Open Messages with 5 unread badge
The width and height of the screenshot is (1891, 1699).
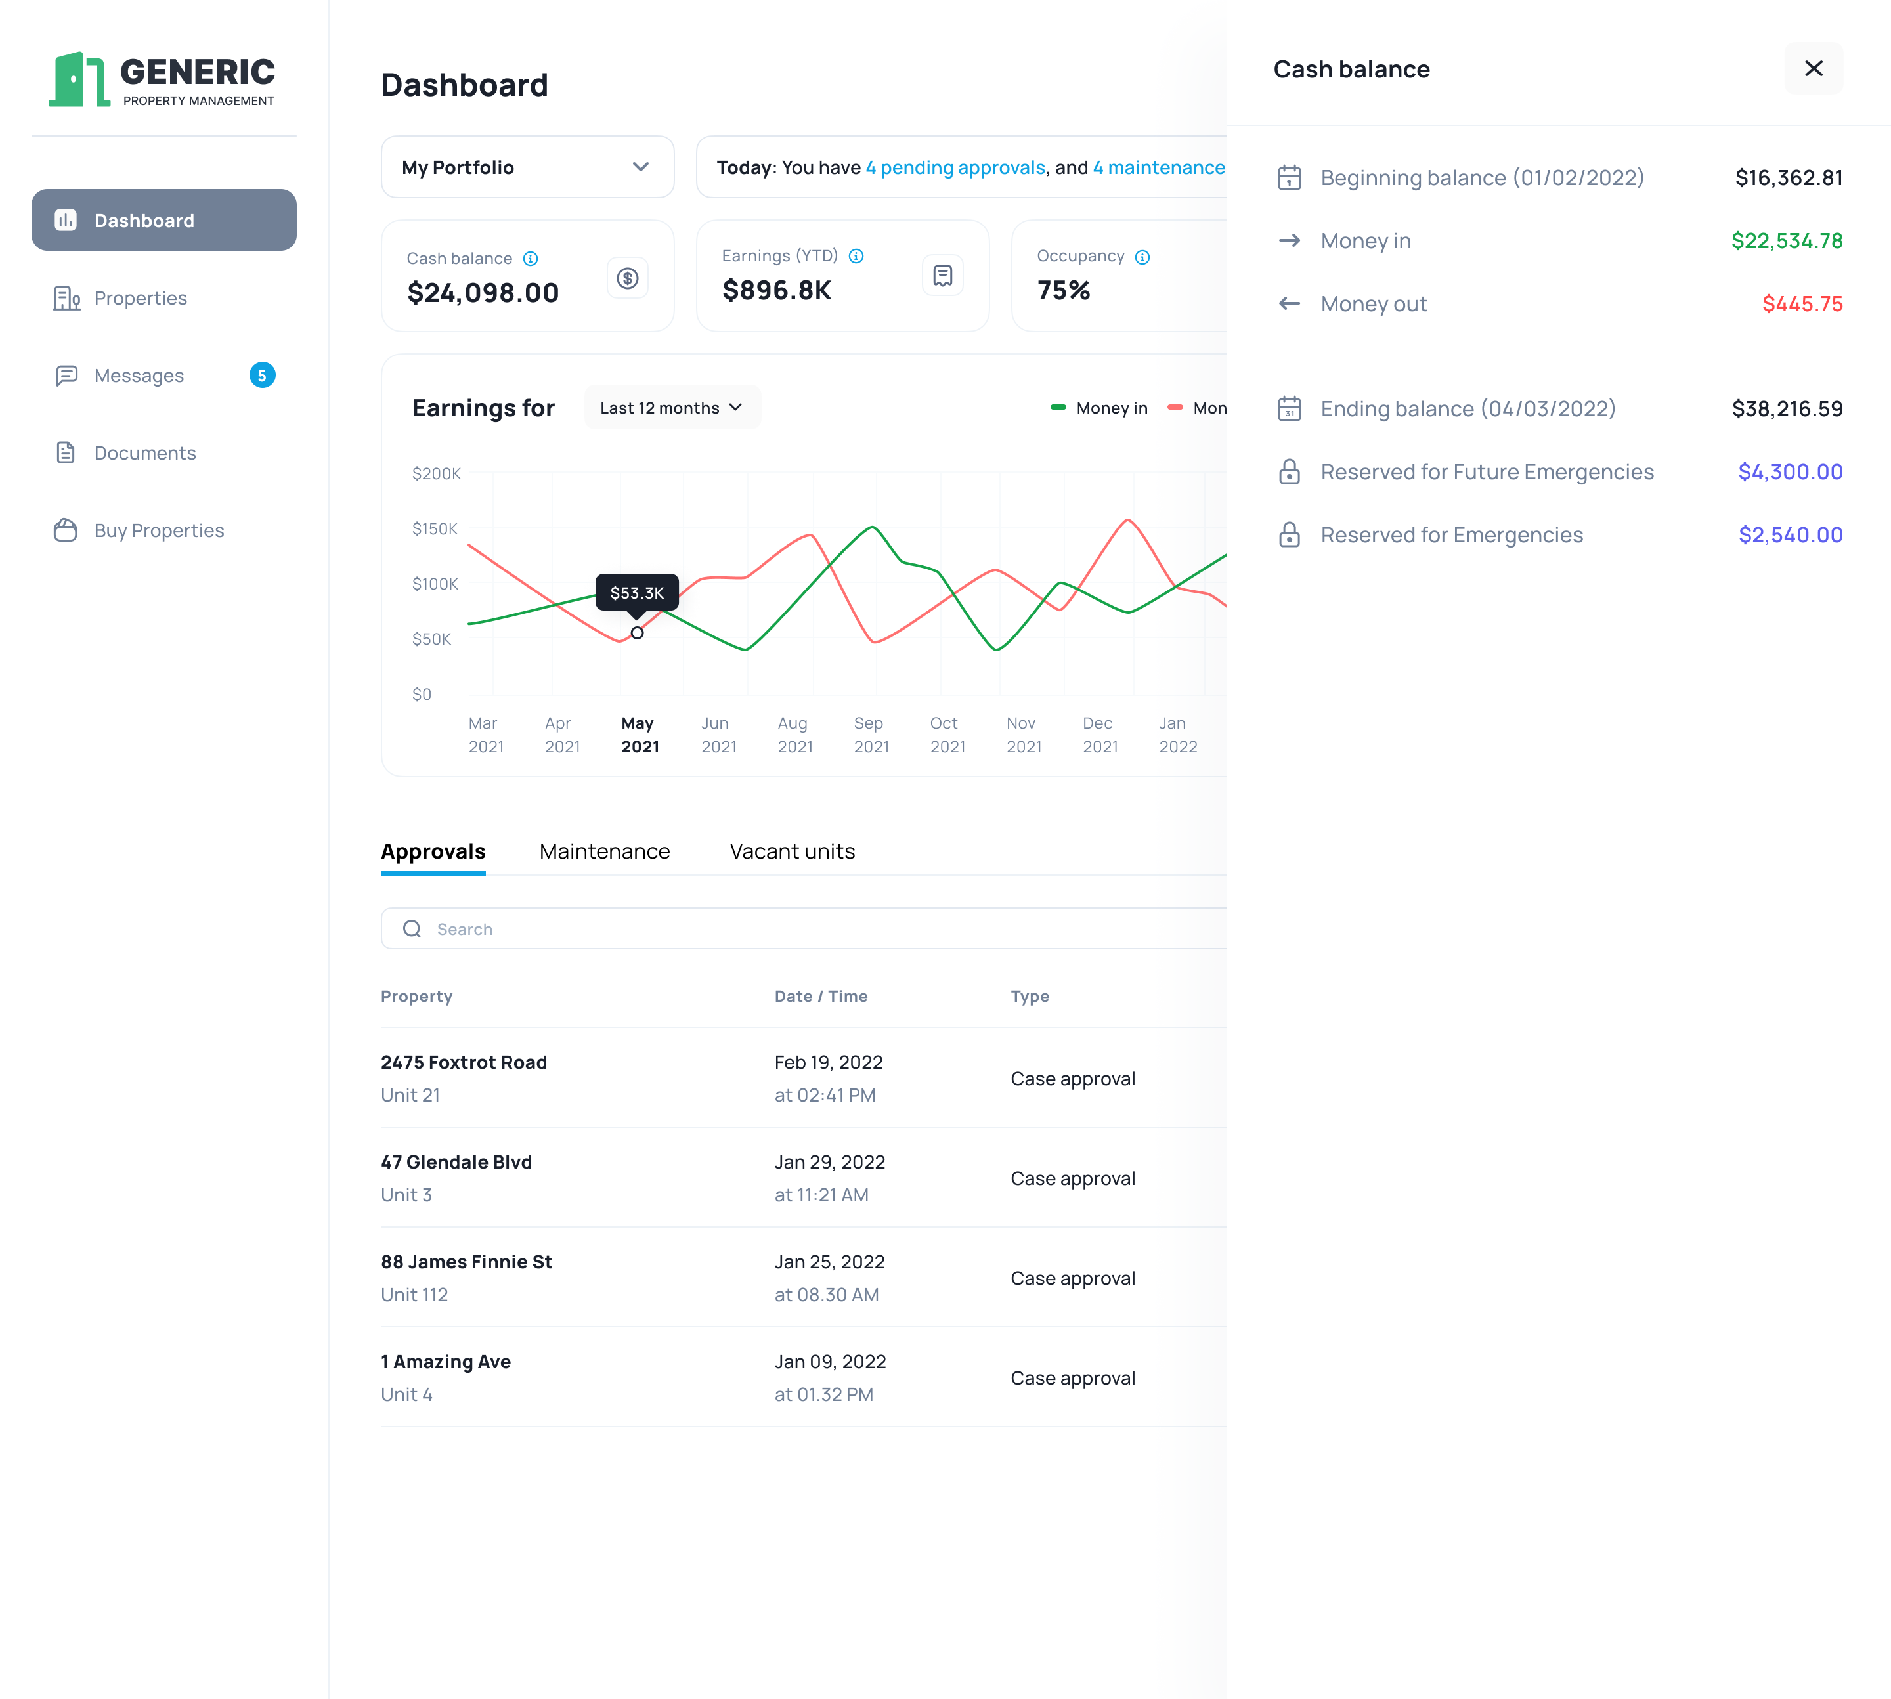coord(139,376)
